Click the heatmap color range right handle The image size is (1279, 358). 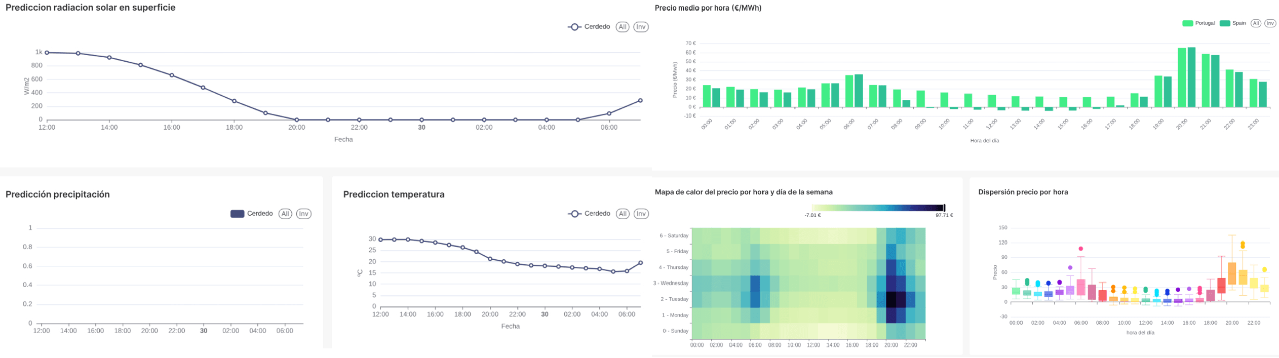coord(944,208)
